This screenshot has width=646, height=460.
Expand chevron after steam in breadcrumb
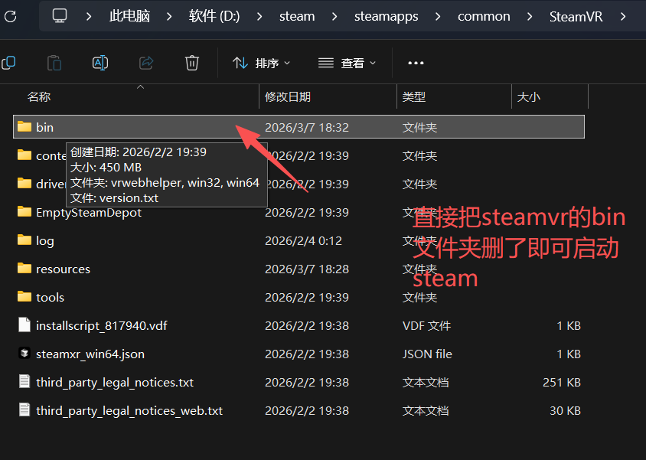pos(334,17)
